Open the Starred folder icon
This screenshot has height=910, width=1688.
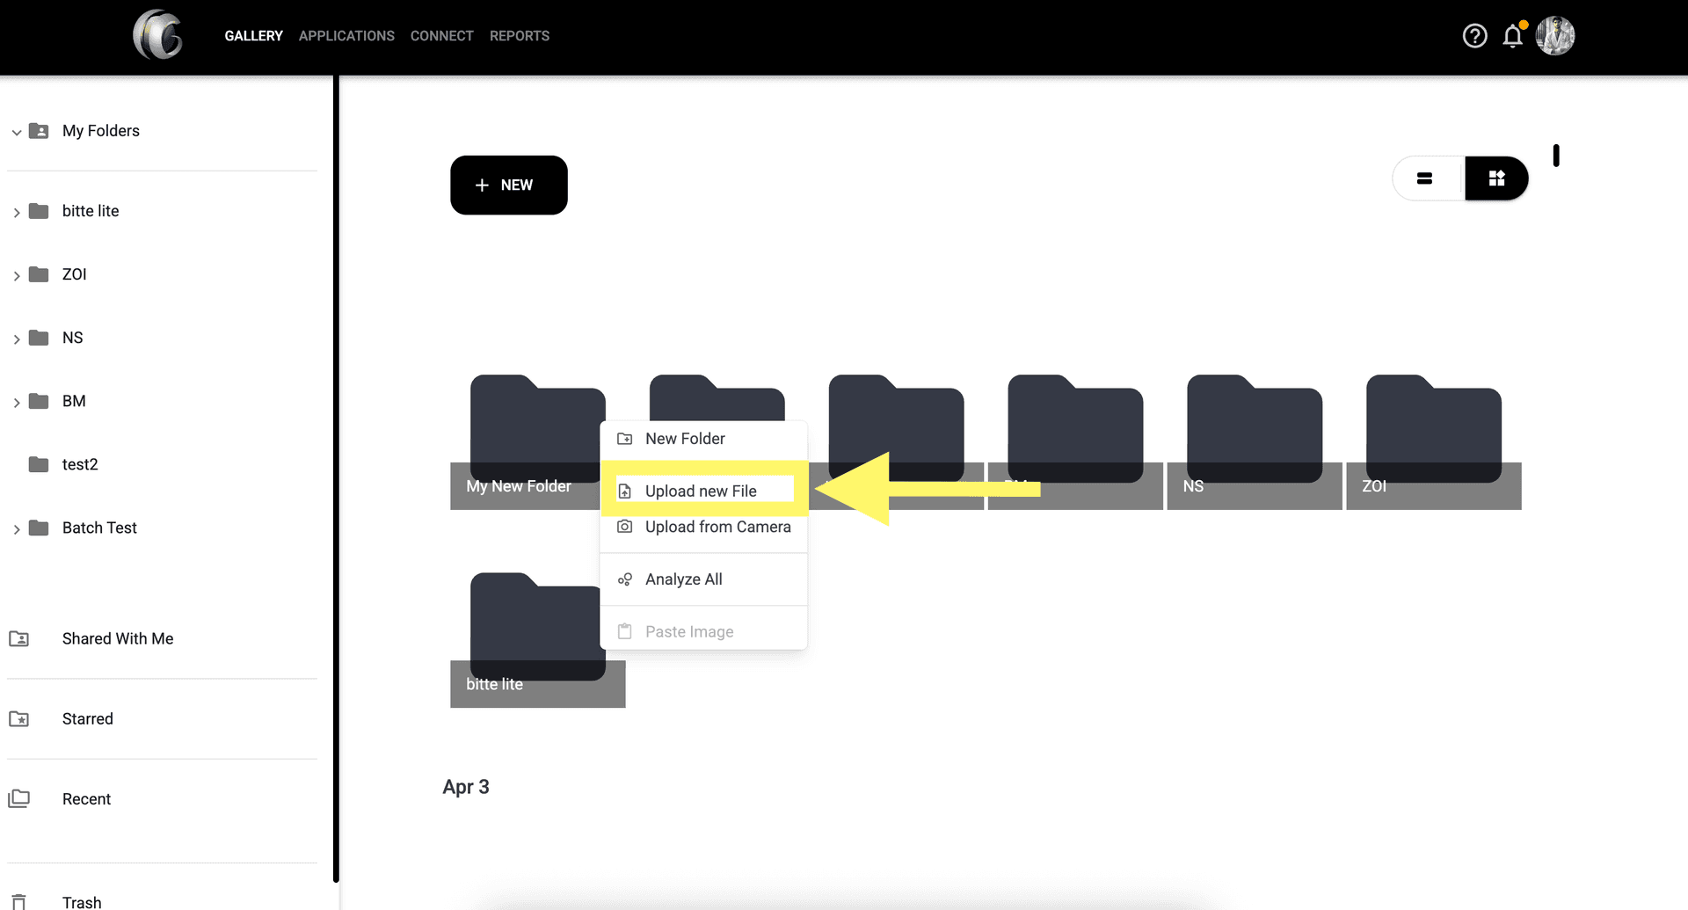click(19, 719)
